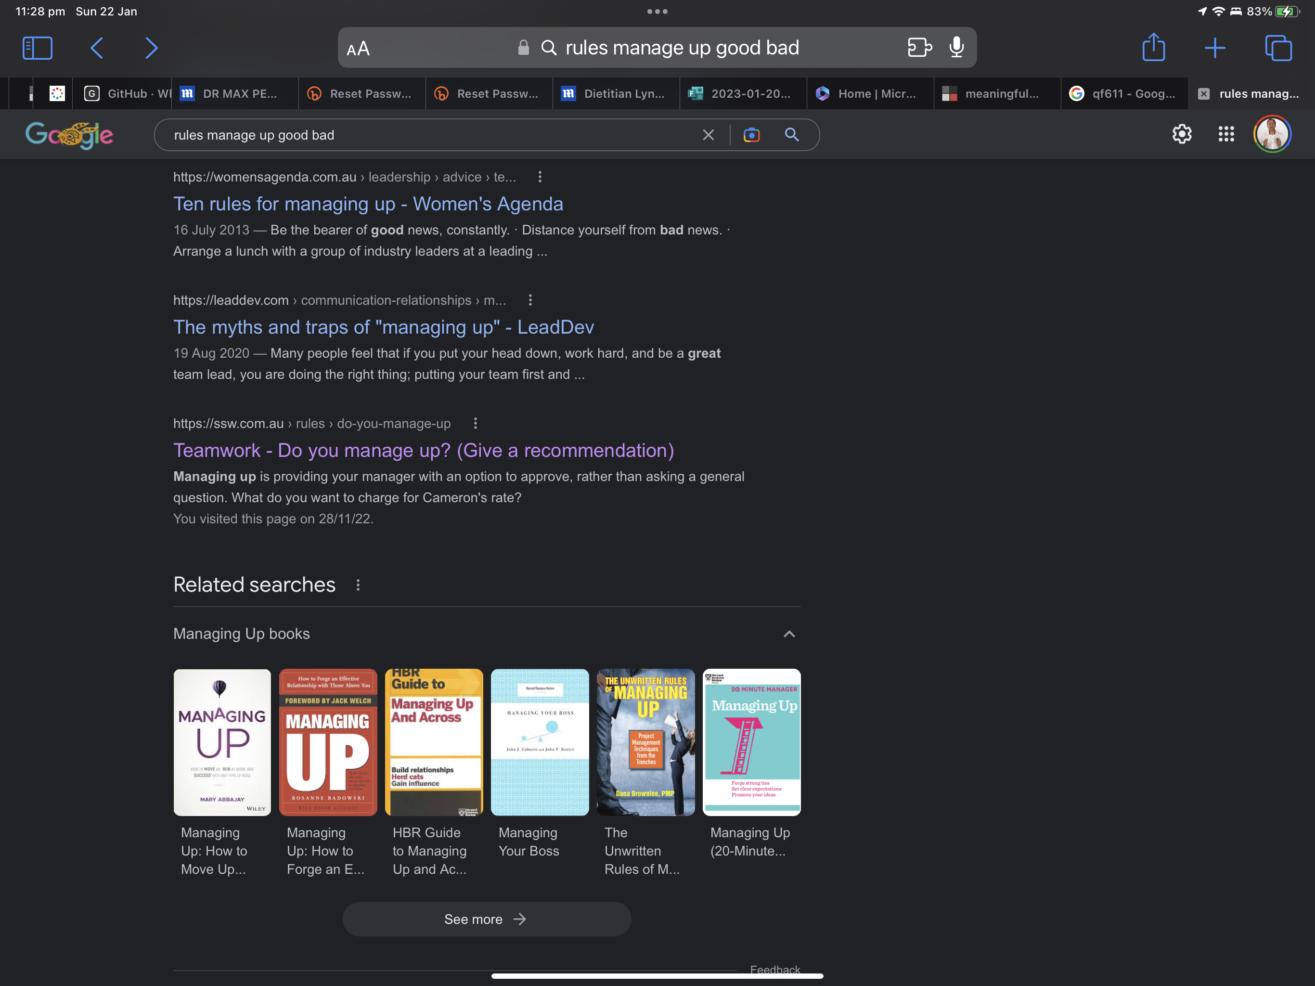
Task: Open more options for ssw.com.au result
Action: pos(475,423)
